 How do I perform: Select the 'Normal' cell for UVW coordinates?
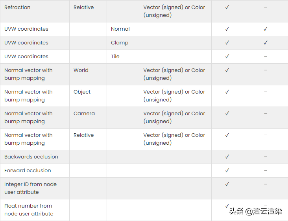(x=120, y=29)
